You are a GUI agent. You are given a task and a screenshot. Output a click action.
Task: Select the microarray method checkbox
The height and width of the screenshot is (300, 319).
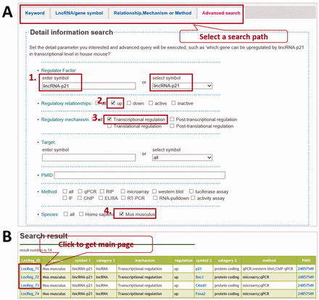123,191
